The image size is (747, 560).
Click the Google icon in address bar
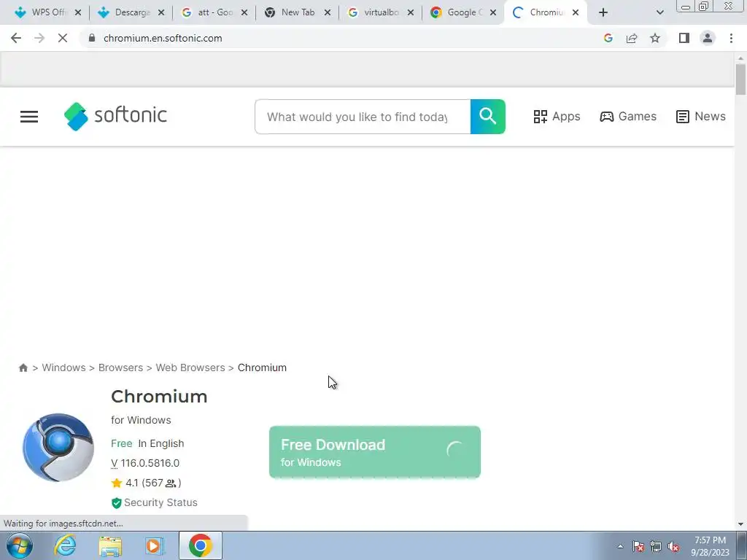coord(608,38)
